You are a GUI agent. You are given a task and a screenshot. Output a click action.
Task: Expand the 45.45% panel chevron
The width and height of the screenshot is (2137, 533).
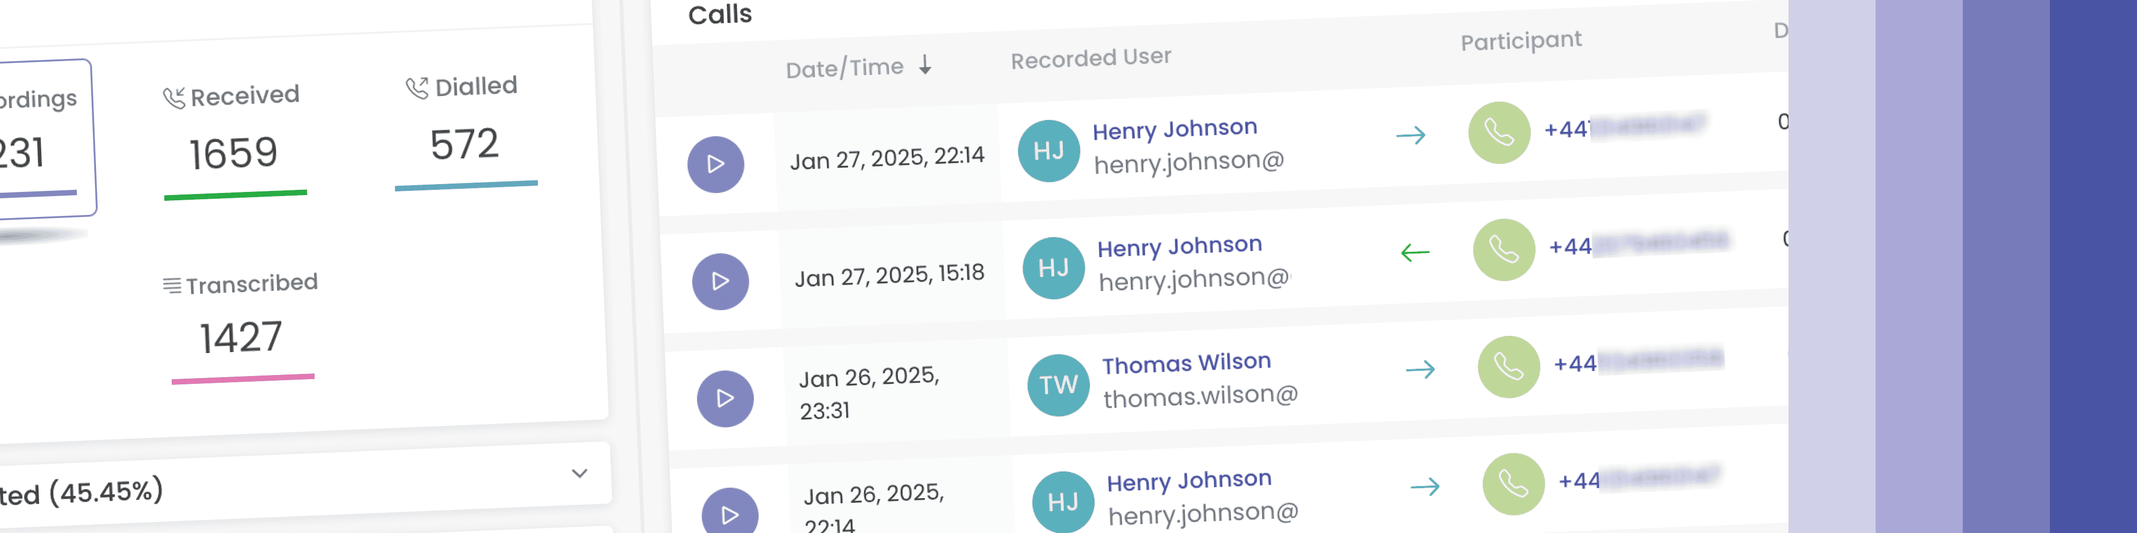click(x=580, y=474)
